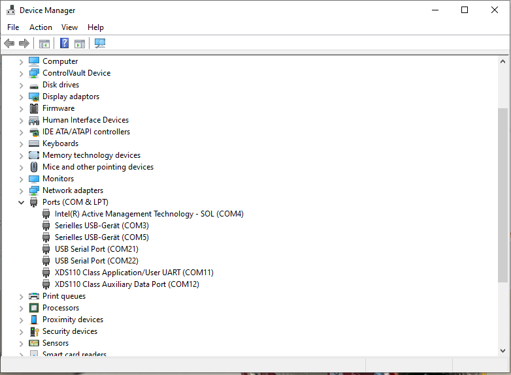Viewport: 511px width, 375px height.
Task: Select the Security devices label
Action: 70,331
